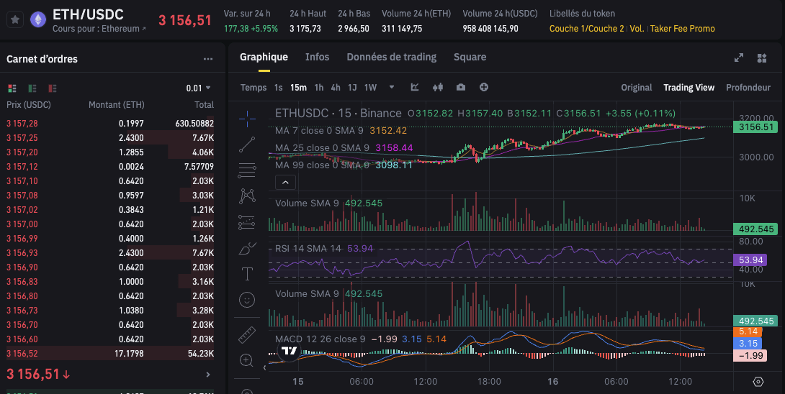Expand the 3 156,51 last price chevron
Image resolution: width=785 pixels, height=394 pixels.
point(208,375)
